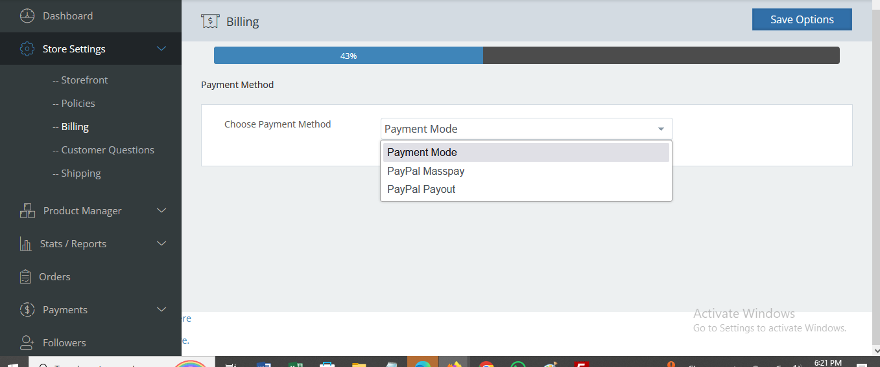Go to Customer Questions settings
Viewport: 880px width, 367px height.
pos(108,150)
